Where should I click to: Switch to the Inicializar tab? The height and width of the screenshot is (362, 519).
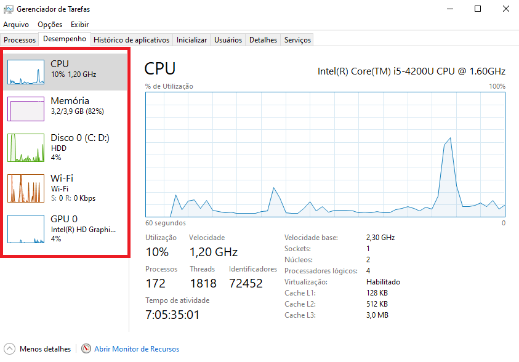(x=191, y=39)
